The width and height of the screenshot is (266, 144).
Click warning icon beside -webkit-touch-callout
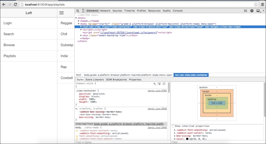click(x=77, y=131)
